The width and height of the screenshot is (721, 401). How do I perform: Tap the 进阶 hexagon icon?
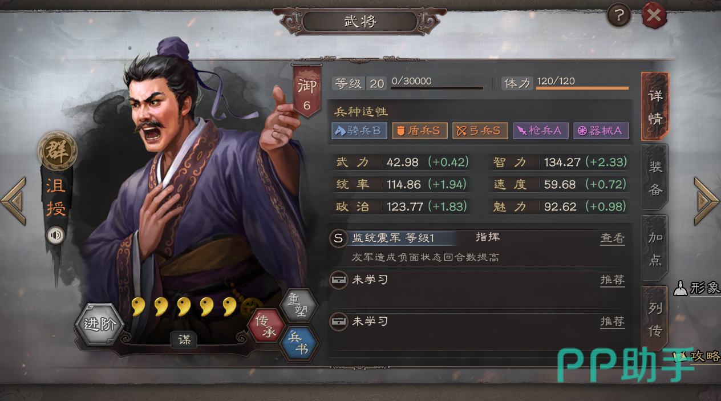click(100, 325)
